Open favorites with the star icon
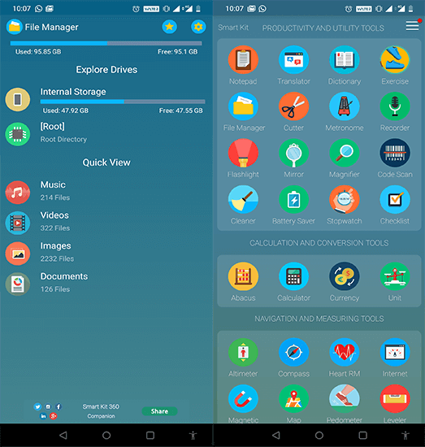 coord(169,27)
